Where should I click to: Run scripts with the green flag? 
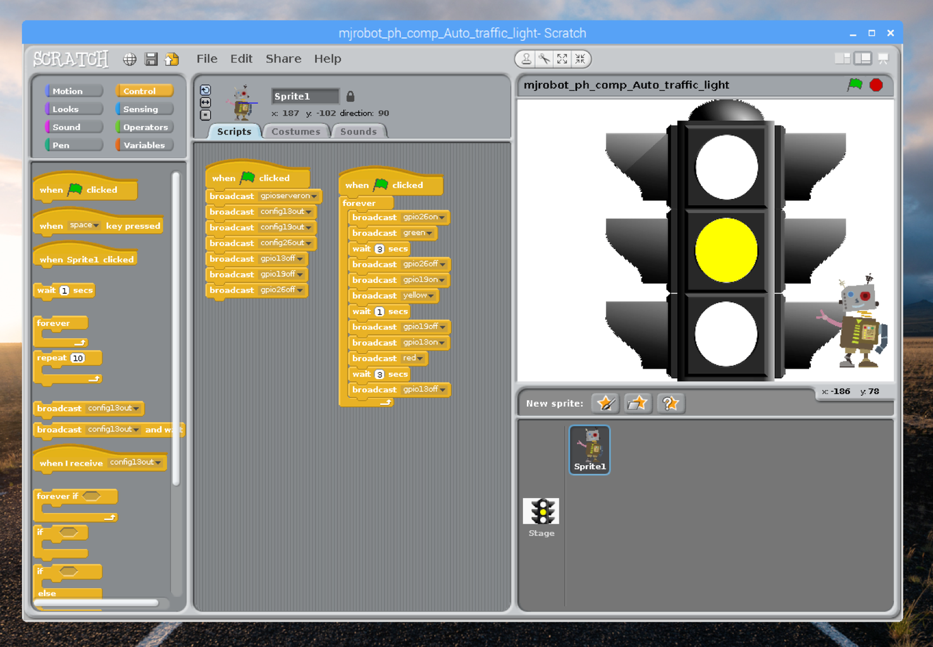[x=855, y=84]
